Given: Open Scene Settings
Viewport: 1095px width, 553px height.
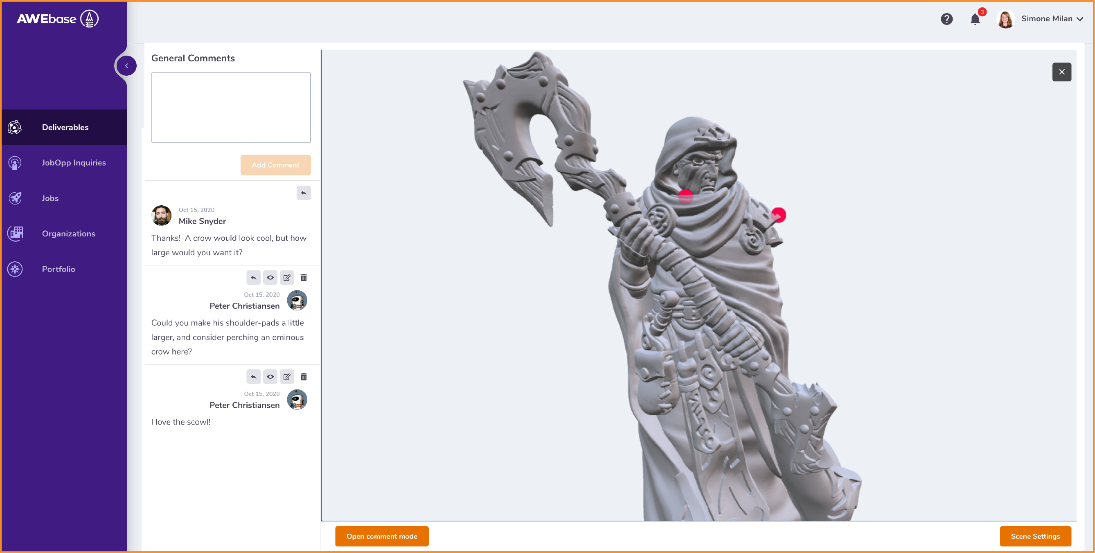Looking at the screenshot, I should point(1034,536).
